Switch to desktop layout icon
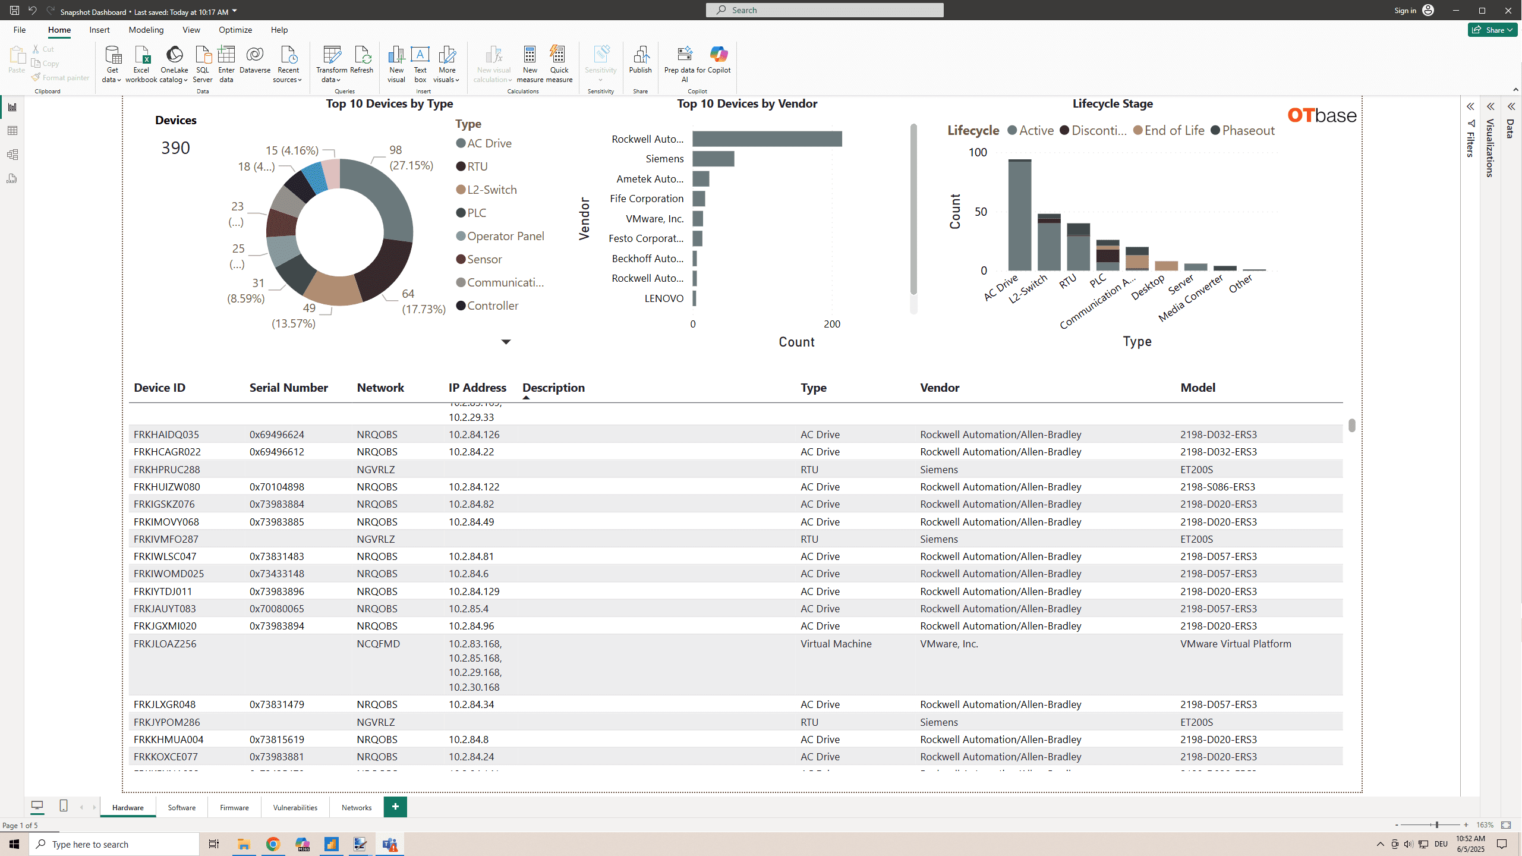The width and height of the screenshot is (1522, 856). point(37,806)
